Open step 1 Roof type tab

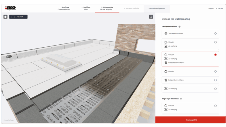tap(64, 8)
